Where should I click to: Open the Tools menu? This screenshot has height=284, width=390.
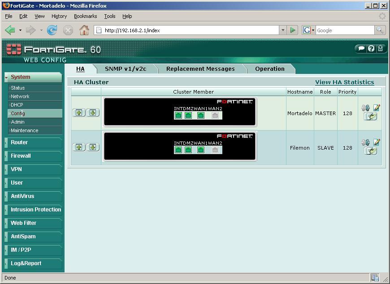110,16
